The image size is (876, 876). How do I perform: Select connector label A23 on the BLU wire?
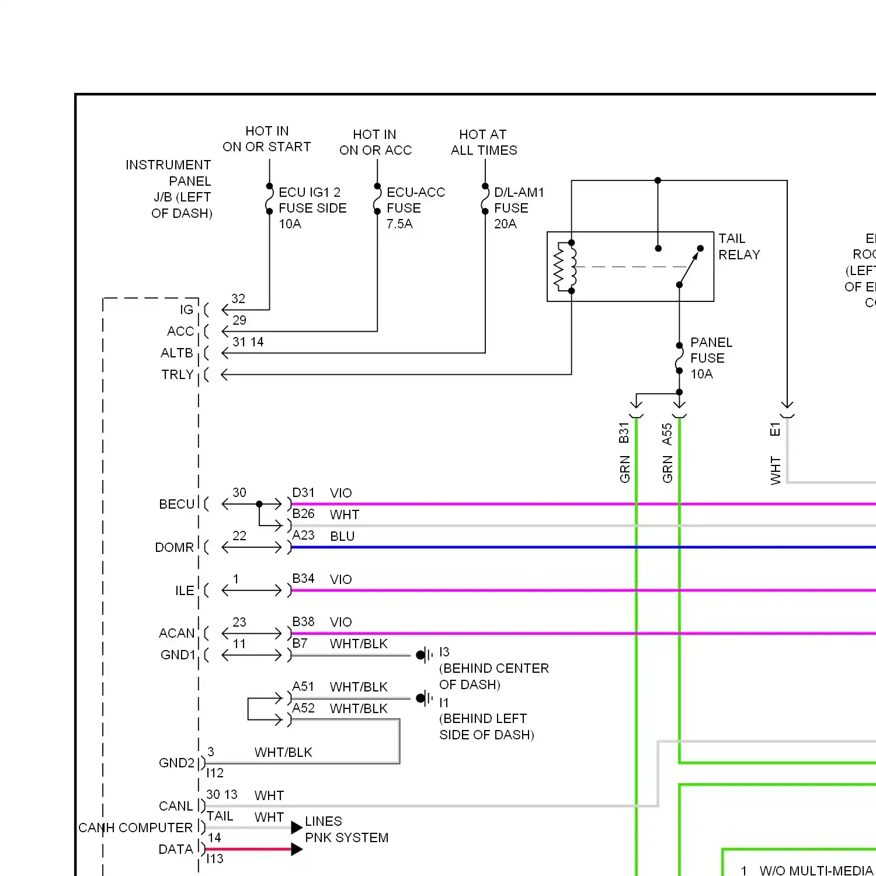303,535
